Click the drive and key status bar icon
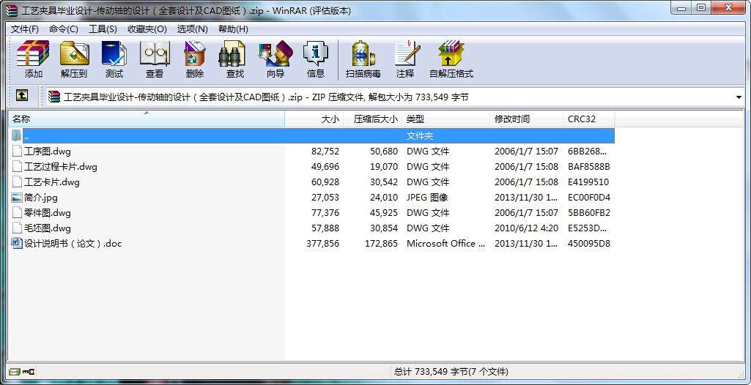 tap(21, 371)
